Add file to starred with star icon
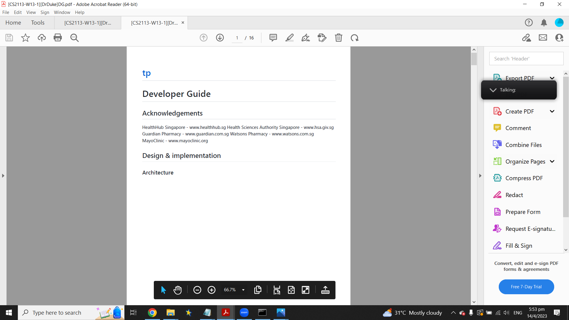The height and width of the screenshot is (320, 569). [25, 38]
